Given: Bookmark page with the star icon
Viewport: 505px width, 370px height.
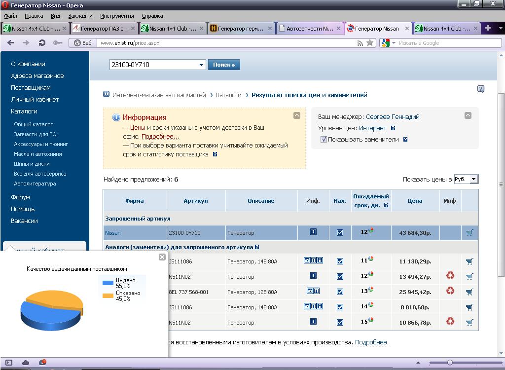Looking at the screenshot, I should pyautogui.click(x=370, y=42).
